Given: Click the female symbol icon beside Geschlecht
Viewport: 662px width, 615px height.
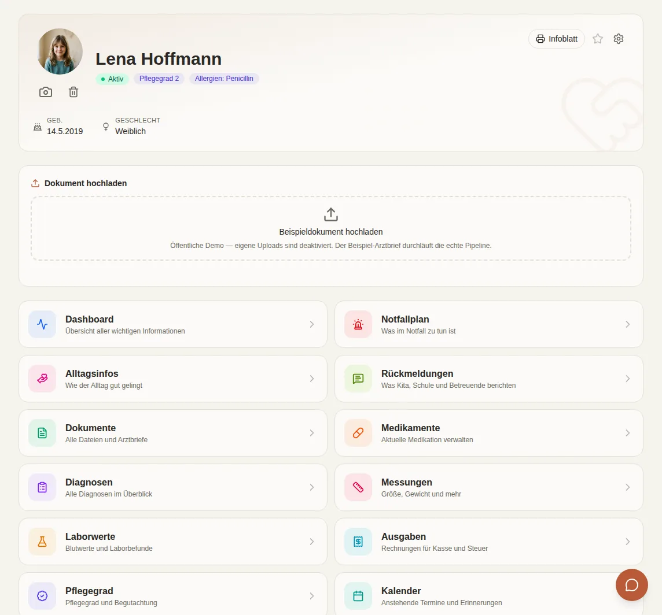Looking at the screenshot, I should tap(106, 127).
